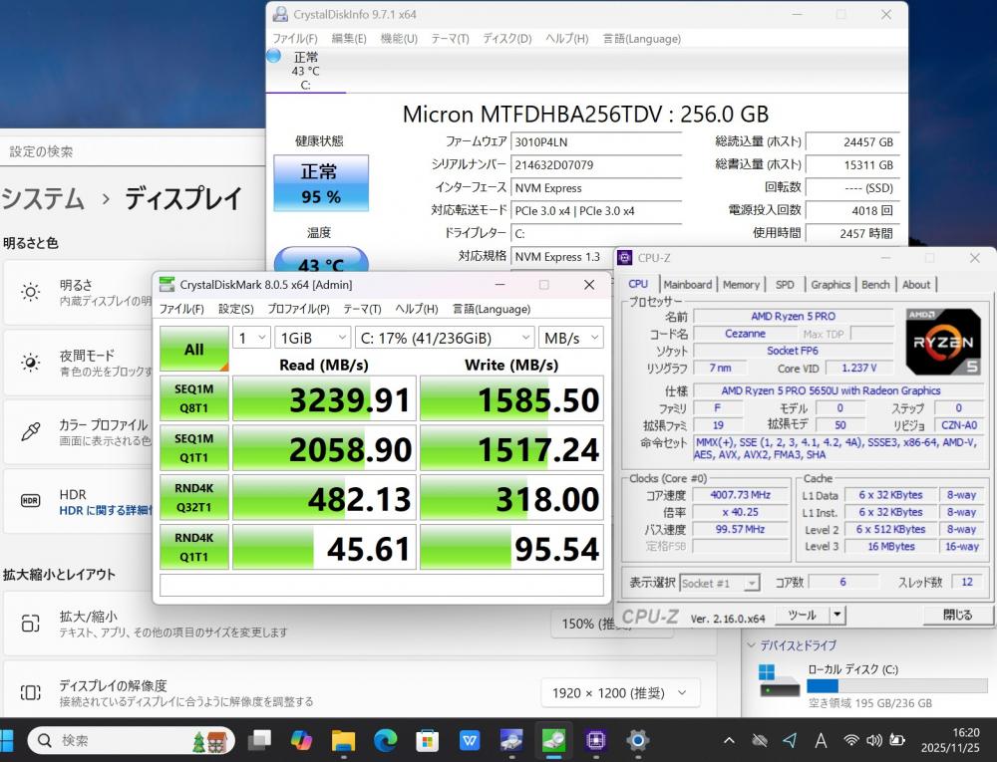Switch to the Mainboard tab in CPU-Z
The width and height of the screenshot is (997, 762).
click(x=687, y=284)
